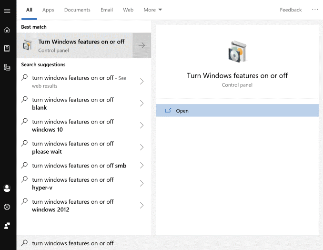Select the 'smb' search suggestion
Image resolution: width=323 pixels, height=250 pixels.
coord(84,166)
